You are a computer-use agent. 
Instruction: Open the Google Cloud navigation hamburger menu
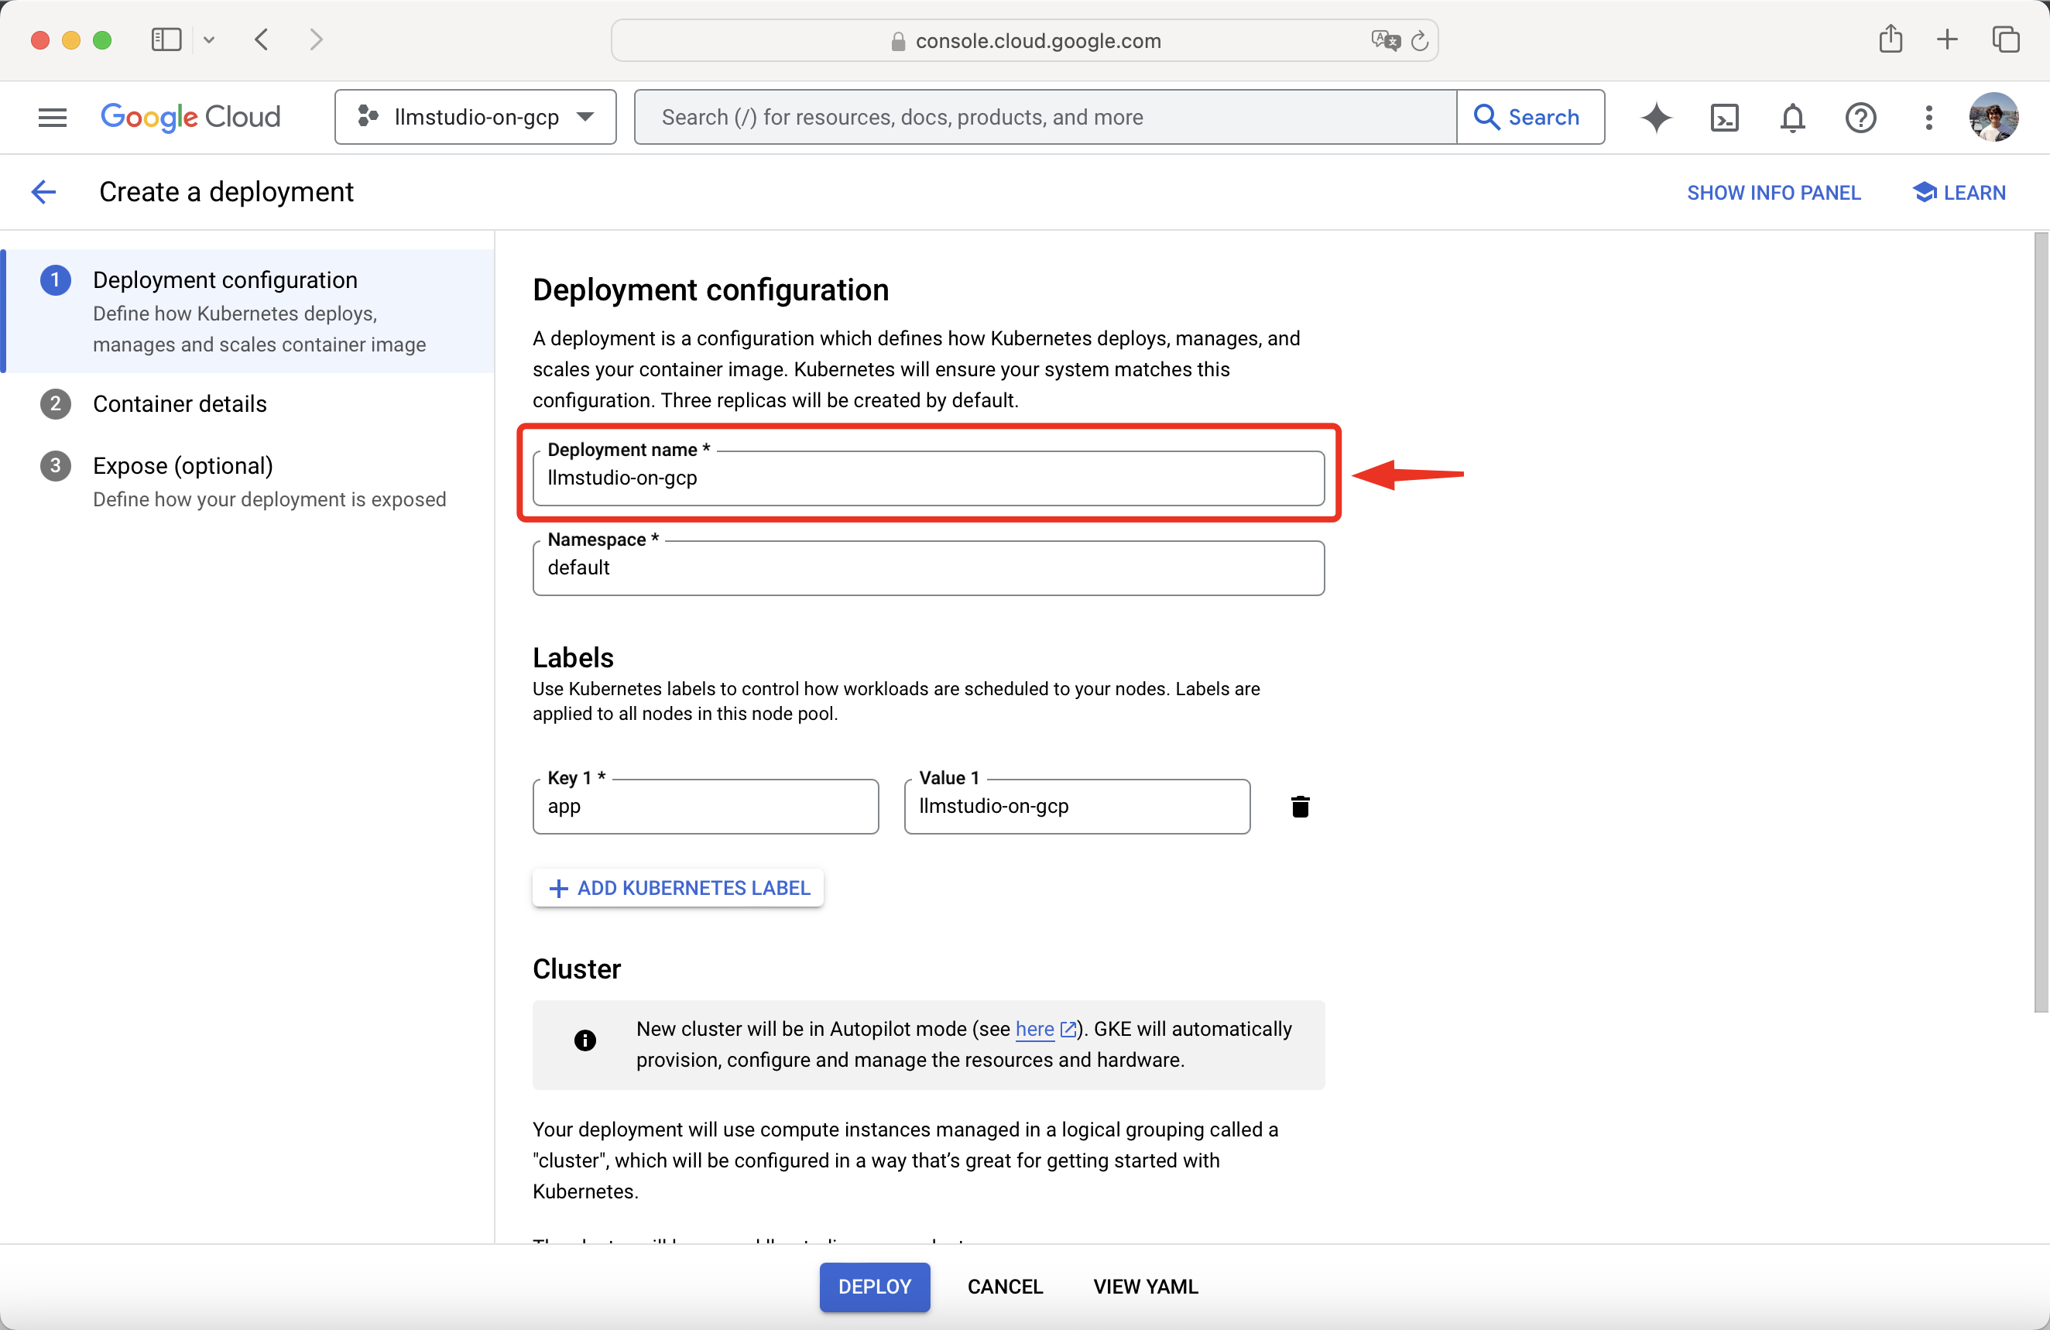(53, 117)
